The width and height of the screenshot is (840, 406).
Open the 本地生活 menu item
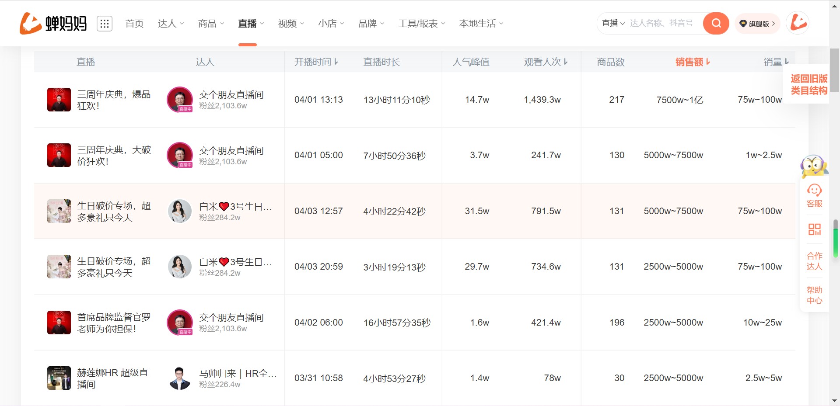pyautogui.click(x=481, y=24)
